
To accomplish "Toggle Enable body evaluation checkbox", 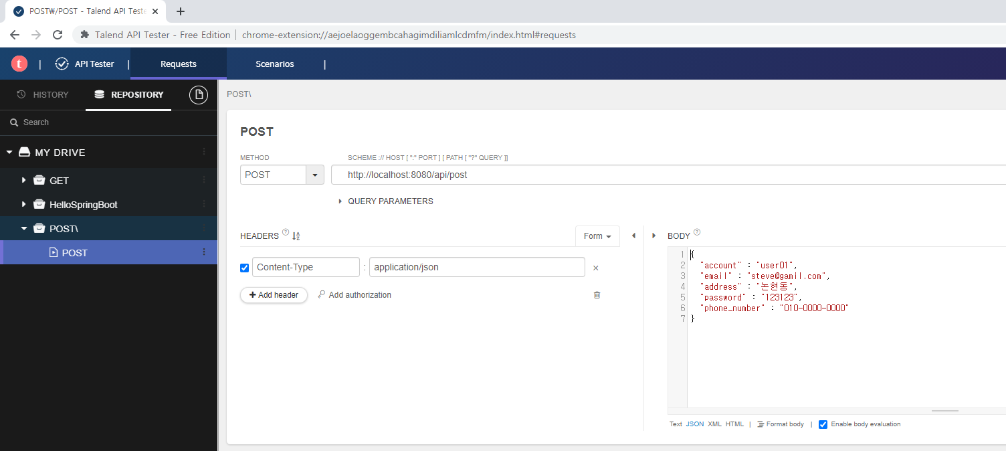I will [x=823, y=424].
